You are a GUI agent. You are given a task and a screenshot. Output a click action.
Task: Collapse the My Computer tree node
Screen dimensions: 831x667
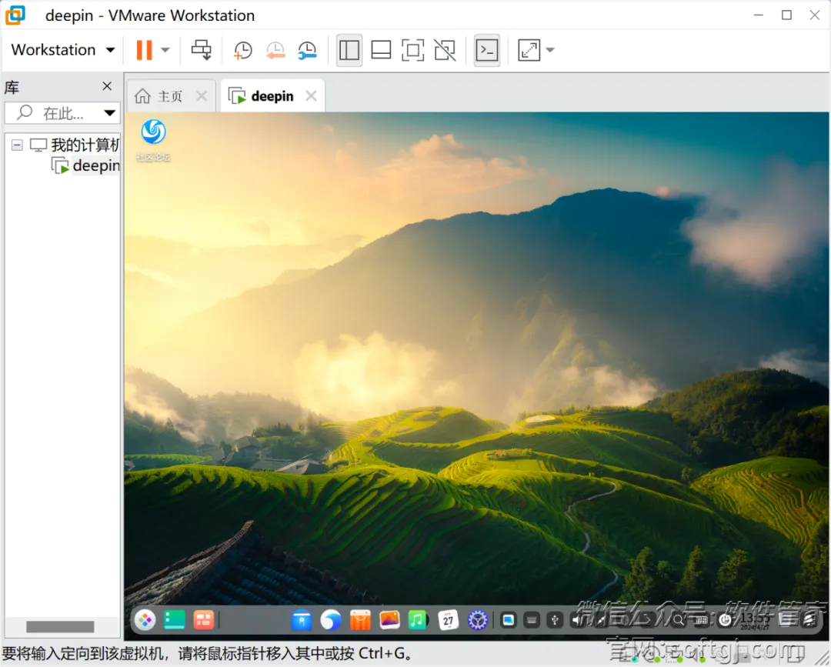click(x=17, y=145)
